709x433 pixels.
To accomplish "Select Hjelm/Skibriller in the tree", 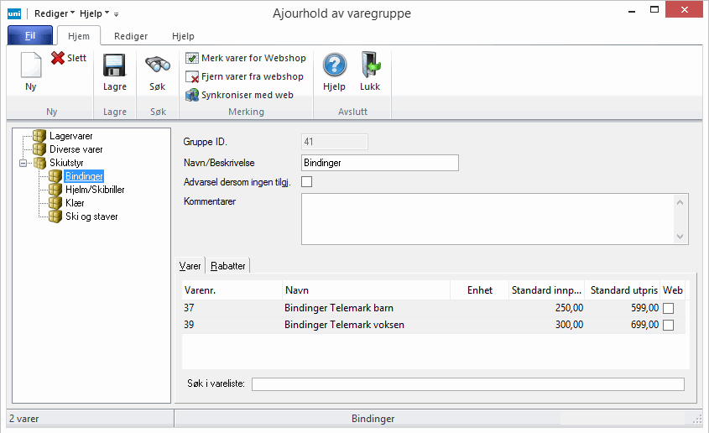I will click(95, 190).
